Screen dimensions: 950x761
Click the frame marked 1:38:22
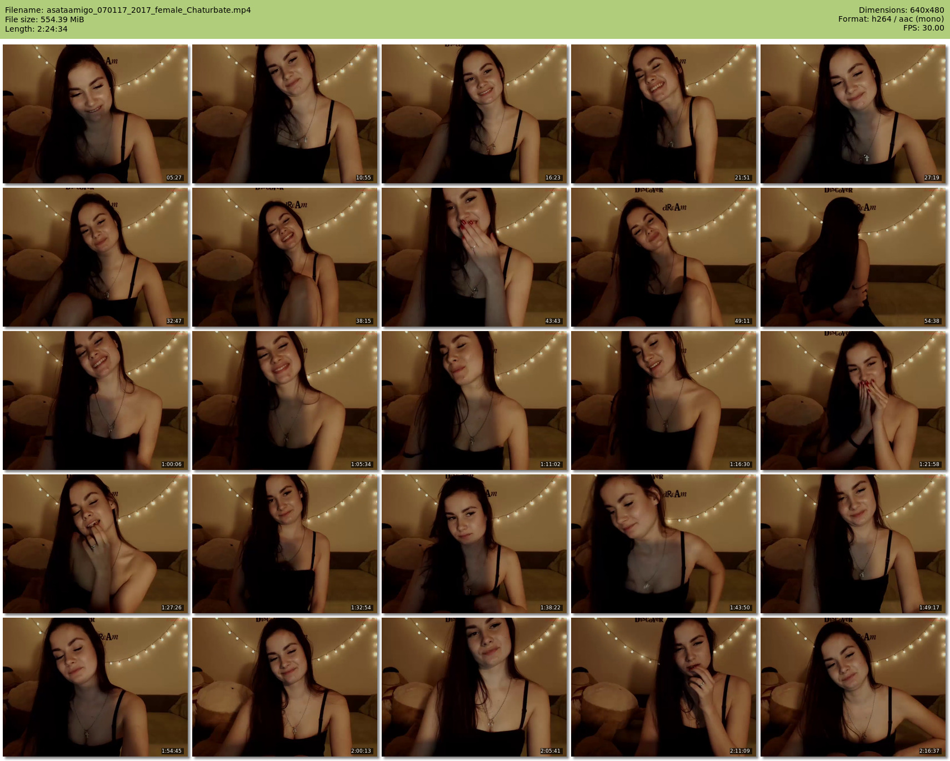[474, 544]
